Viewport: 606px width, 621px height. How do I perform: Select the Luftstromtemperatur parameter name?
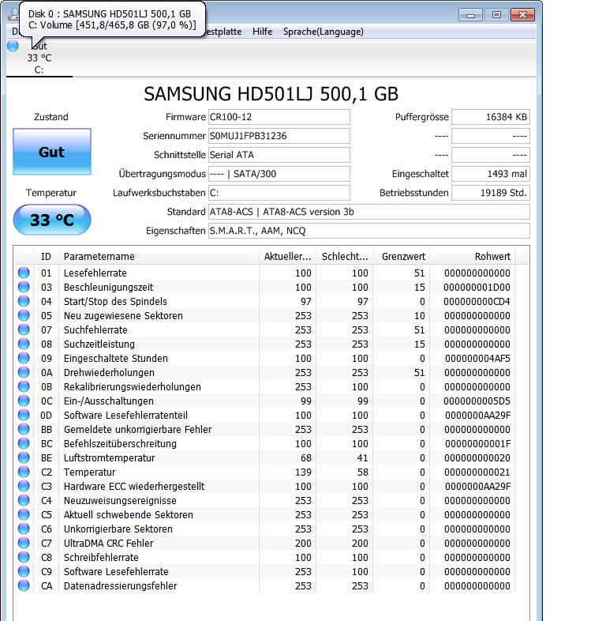pyautogui.click(x=109, y=458)
